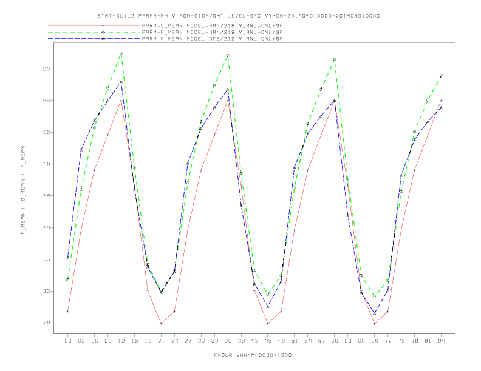The height and width of the screenshot is (371, 481).
Task: Click the y-axis tick value 32
Action: point(47,291)
